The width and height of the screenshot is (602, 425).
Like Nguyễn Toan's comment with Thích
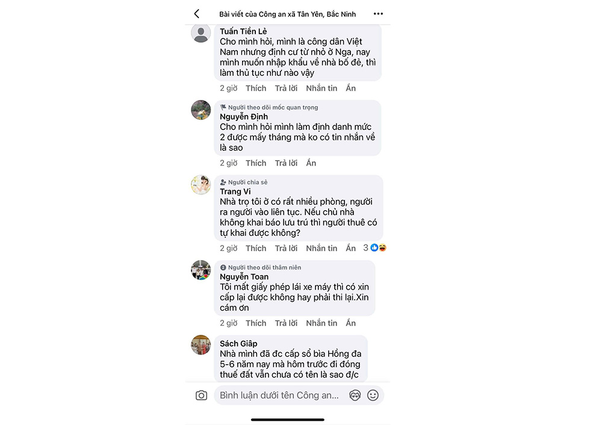pos(256,323)
